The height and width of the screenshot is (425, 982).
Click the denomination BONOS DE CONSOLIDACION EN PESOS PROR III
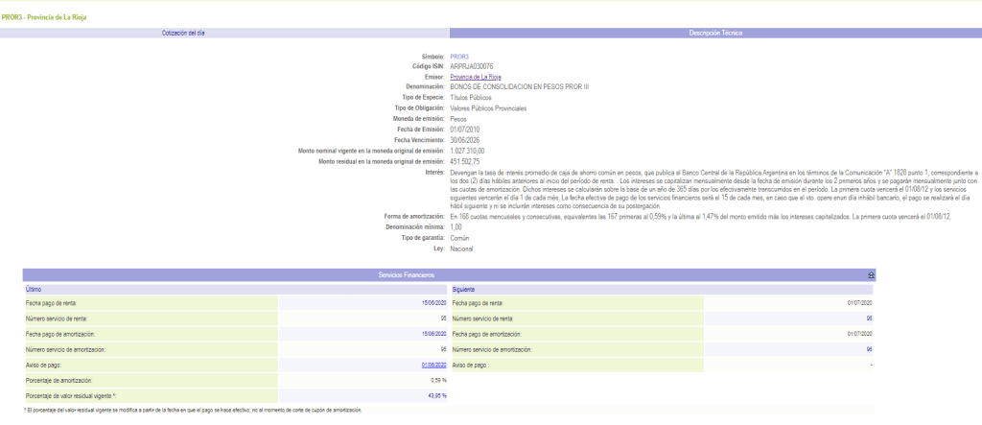tap(519, 87)
